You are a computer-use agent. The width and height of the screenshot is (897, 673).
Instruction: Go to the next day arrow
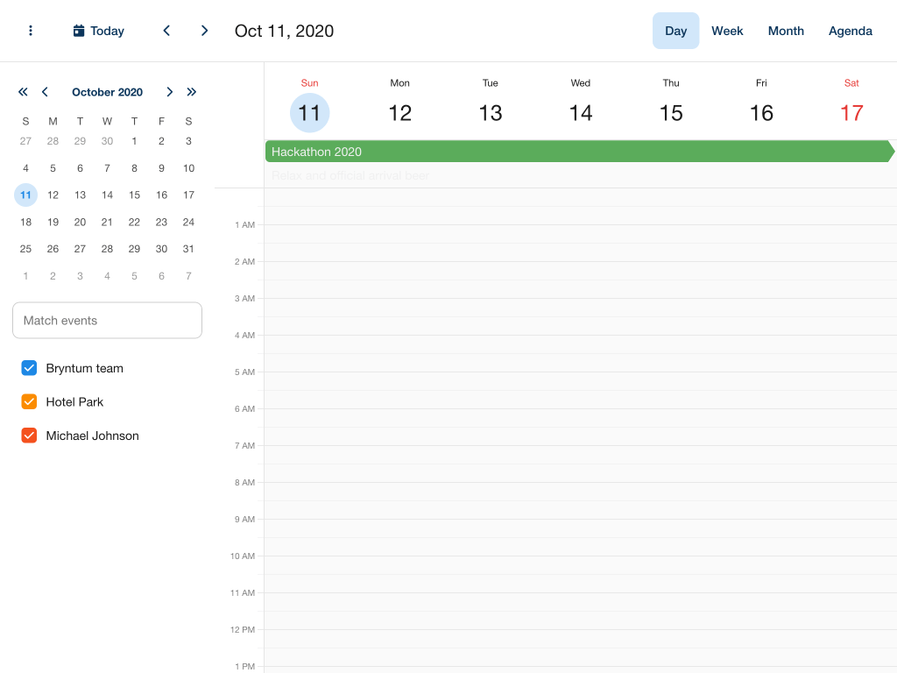[x=204, y=31]
